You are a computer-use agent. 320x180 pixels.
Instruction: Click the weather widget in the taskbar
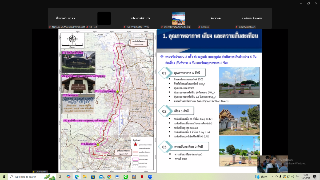(261, 177)
